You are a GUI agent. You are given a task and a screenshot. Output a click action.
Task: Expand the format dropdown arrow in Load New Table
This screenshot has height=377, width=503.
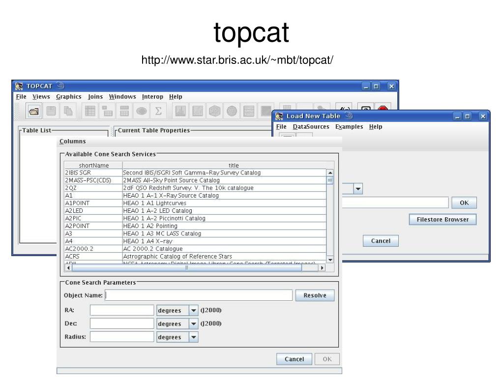(358, 189)
